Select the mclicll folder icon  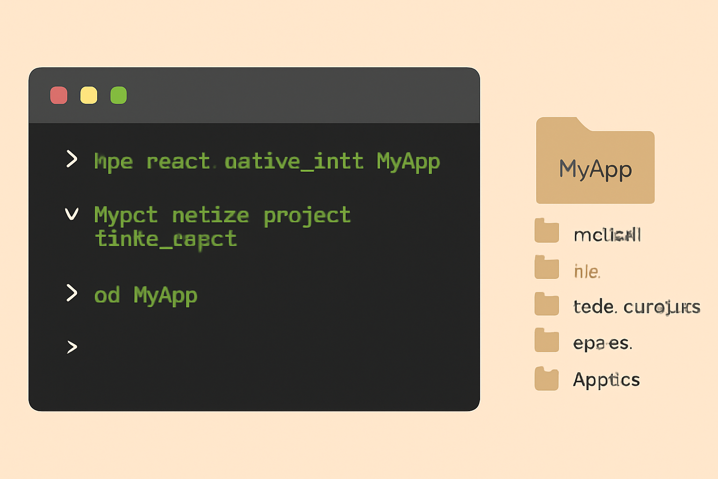click(546, 231)
